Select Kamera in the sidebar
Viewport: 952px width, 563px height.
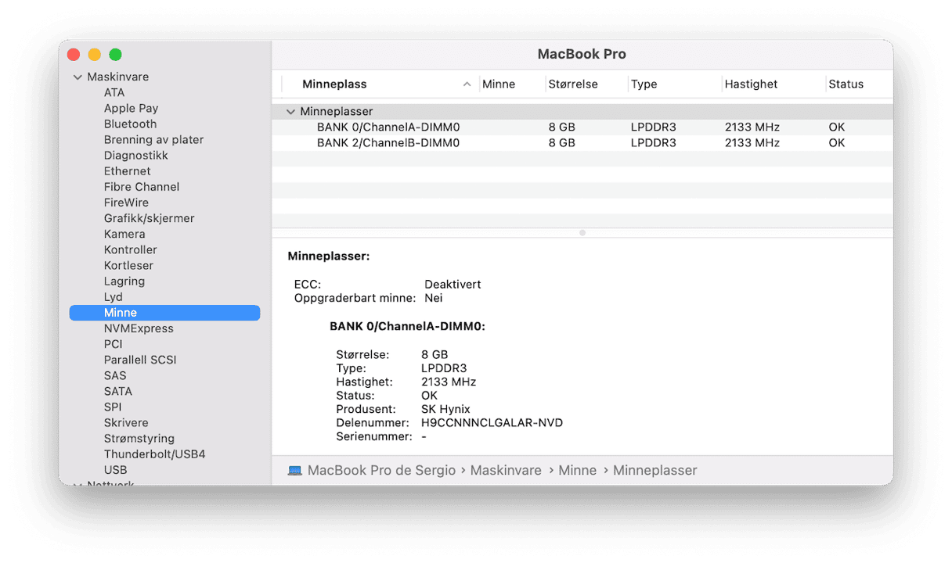(x=124, y=234)
